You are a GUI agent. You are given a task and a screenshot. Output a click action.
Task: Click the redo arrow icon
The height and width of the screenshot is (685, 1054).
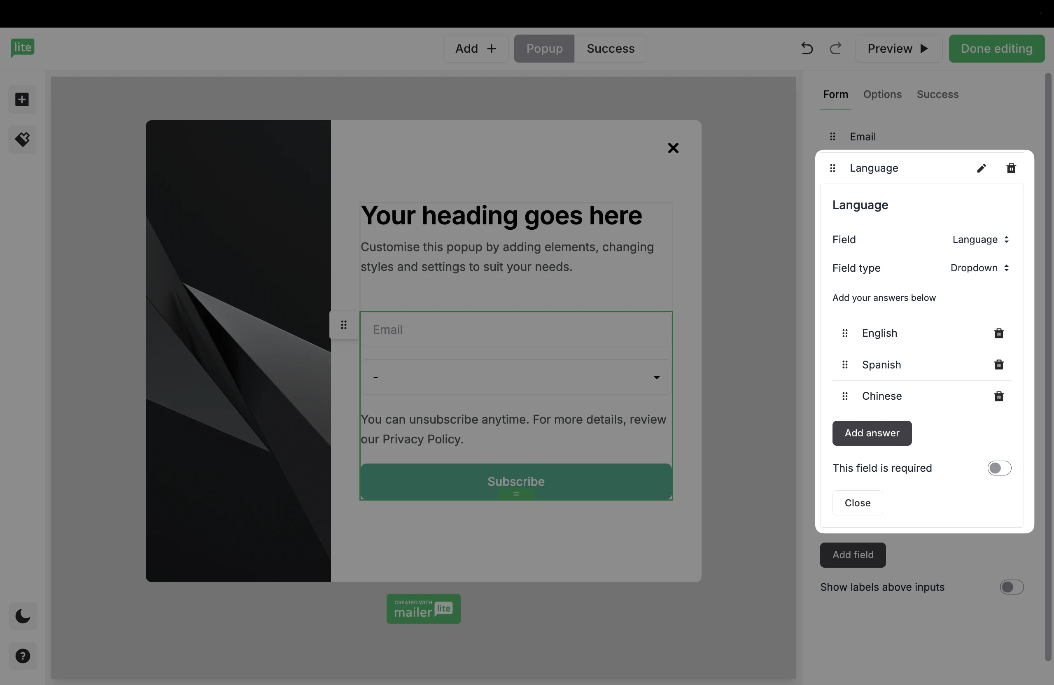835,48
